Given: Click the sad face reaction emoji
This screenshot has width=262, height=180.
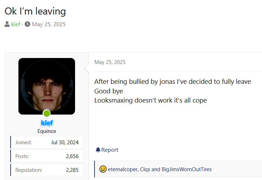Looking at the screenshot, I should [103, 169].
